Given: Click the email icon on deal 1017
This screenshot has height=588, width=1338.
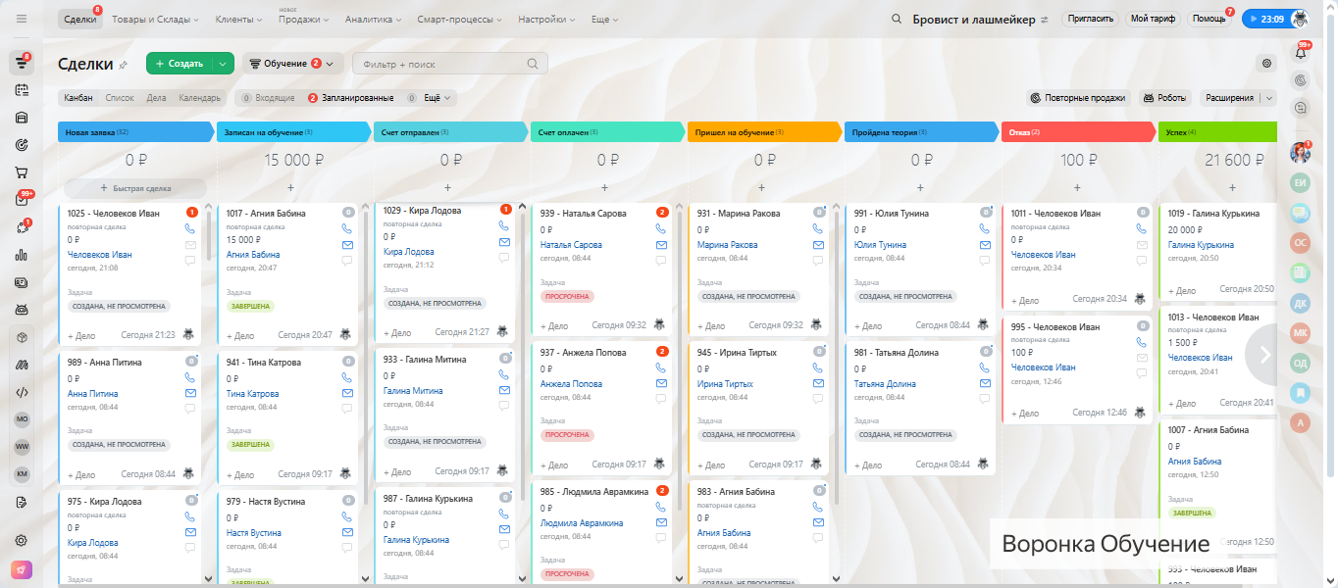Looking at the screenshot, I should point(347,244).
